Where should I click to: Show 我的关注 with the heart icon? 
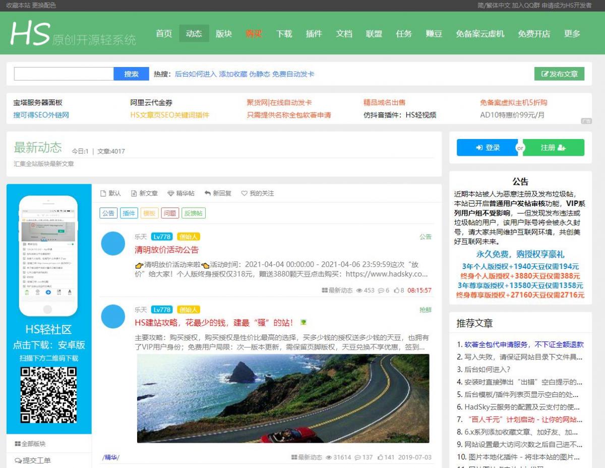[x=258, y=193]
